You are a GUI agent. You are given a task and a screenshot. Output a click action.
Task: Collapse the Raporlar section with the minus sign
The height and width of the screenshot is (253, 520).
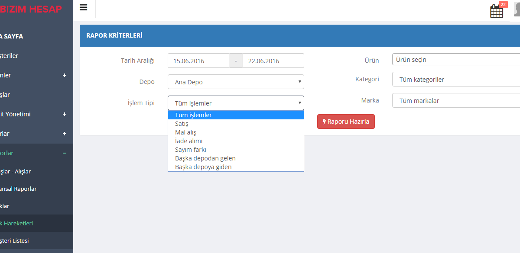tap(64, 153)
